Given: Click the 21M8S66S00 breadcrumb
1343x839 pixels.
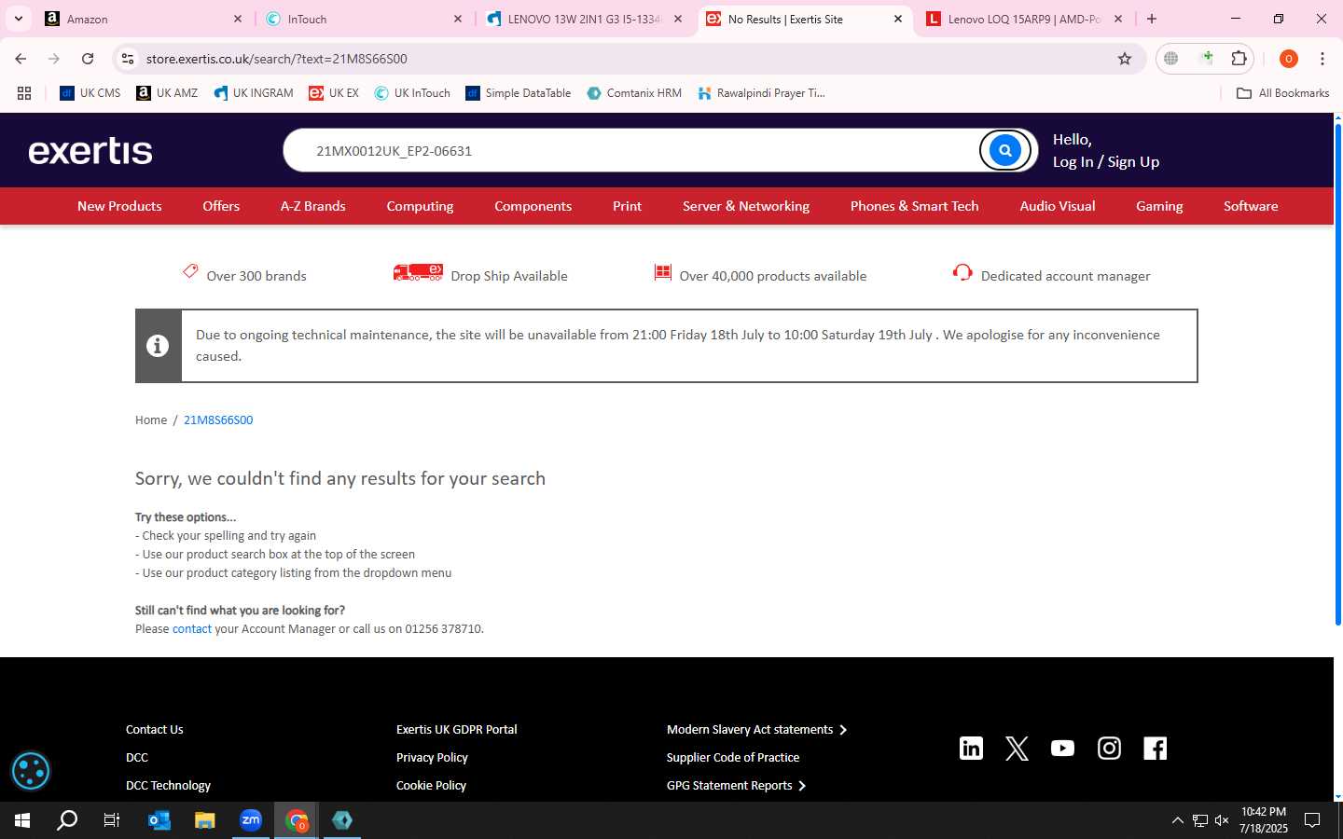Looking at the screenshot, I should coord(218,420).
